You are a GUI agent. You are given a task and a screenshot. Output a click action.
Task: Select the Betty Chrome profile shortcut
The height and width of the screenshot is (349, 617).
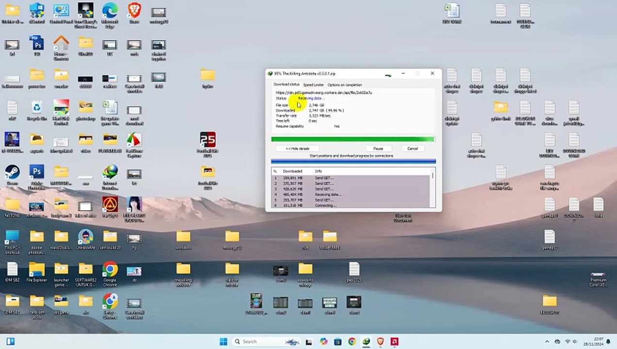[110, 306]
